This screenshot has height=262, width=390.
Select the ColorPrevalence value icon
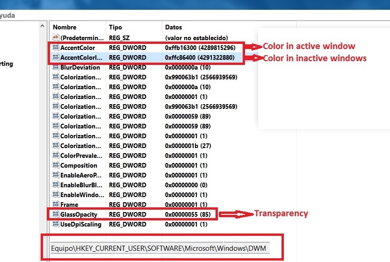55,156
